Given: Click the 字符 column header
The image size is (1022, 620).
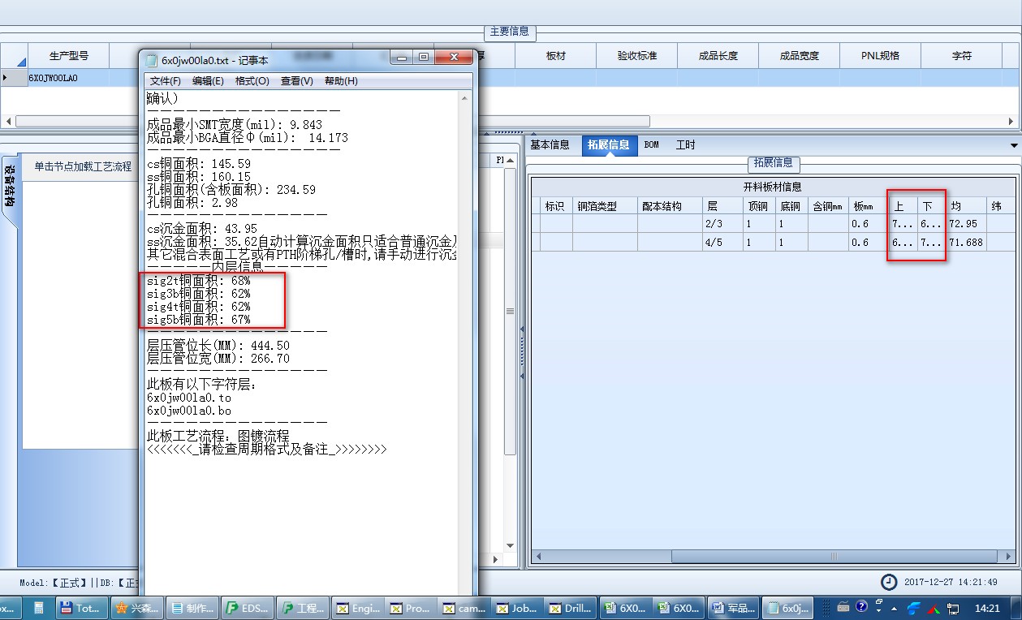Looking at the screenshot, I should [962, 56].
